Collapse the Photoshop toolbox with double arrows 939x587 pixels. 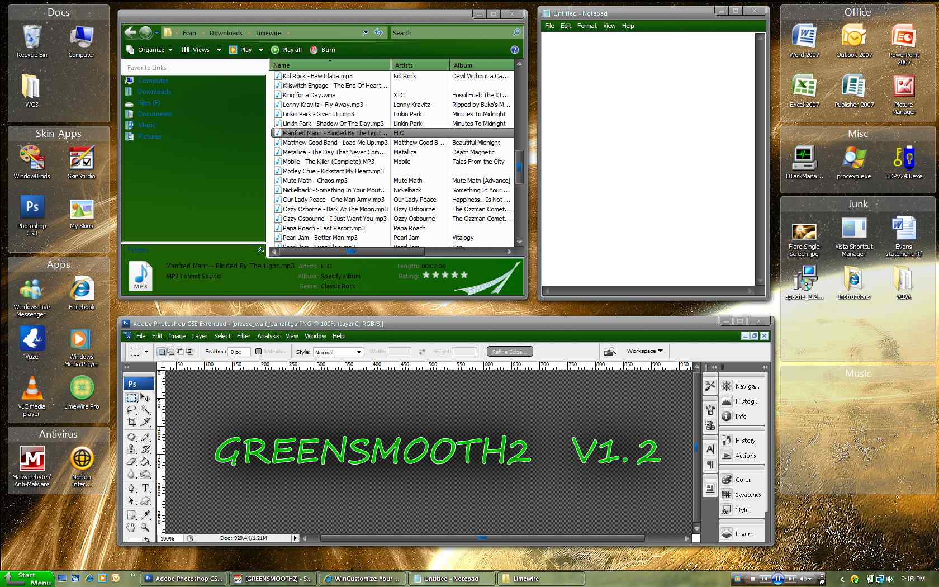pyautogui.click(x=127, y=367)
